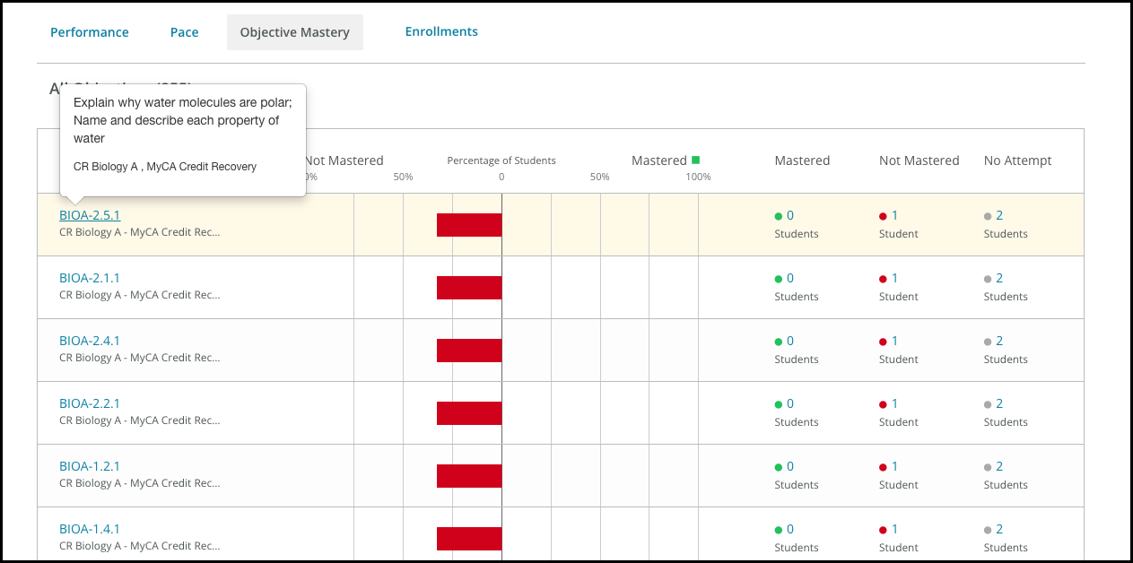Screen dimensions: 1133x563
Task: Click 'CR Biology A , MyCA Credit Recovery' in tooltip
Action: point(165,167)
